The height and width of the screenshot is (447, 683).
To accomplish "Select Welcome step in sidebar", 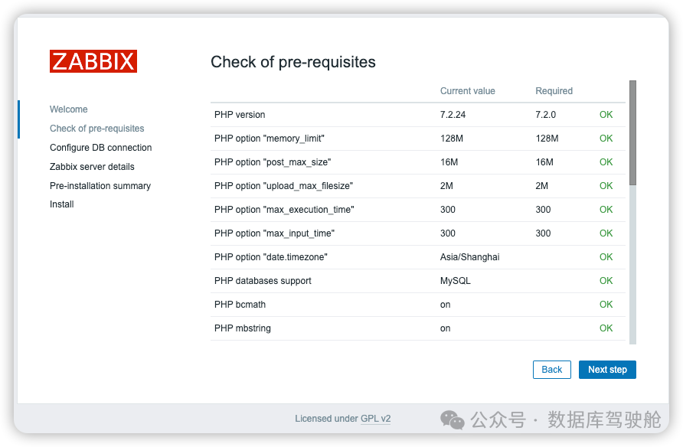I will 69,109.
